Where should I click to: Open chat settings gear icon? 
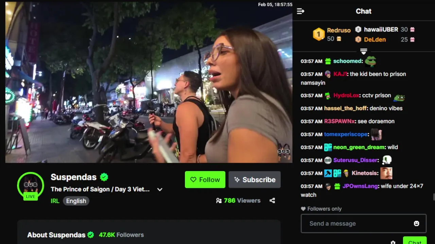click(x=393, y=242)
